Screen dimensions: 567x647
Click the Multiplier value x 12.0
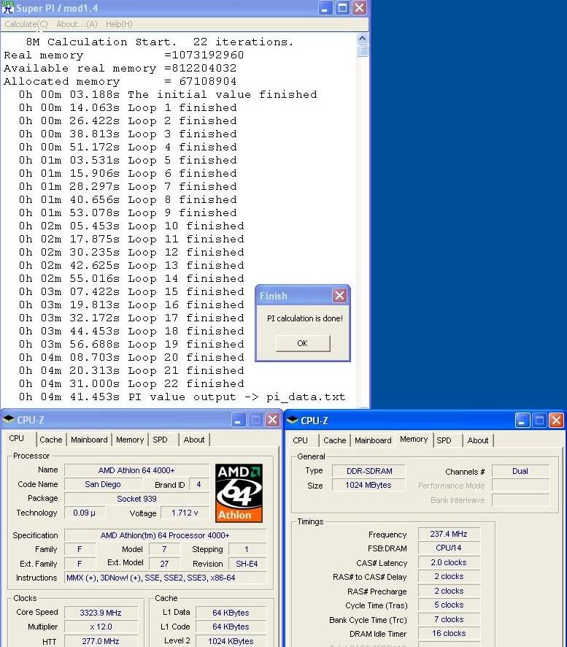101,627
